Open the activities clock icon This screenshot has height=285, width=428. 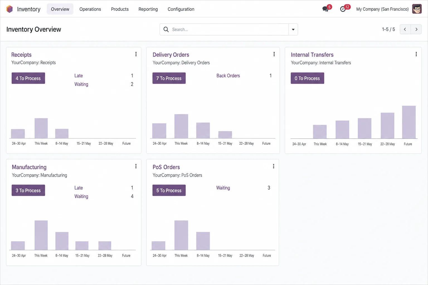coord(343,9)
